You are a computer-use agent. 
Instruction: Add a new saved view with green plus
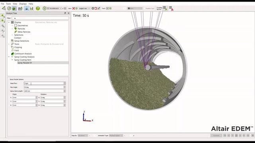click(x=76, y=8)
